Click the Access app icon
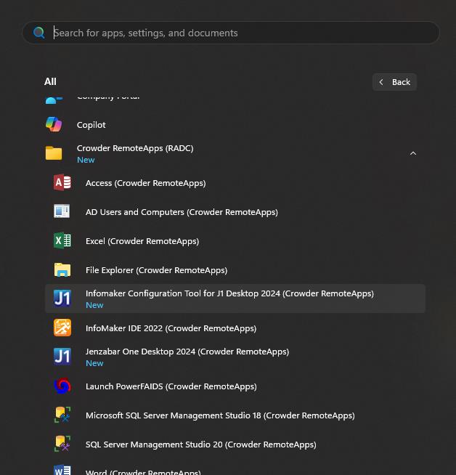 tap(62, 183)
